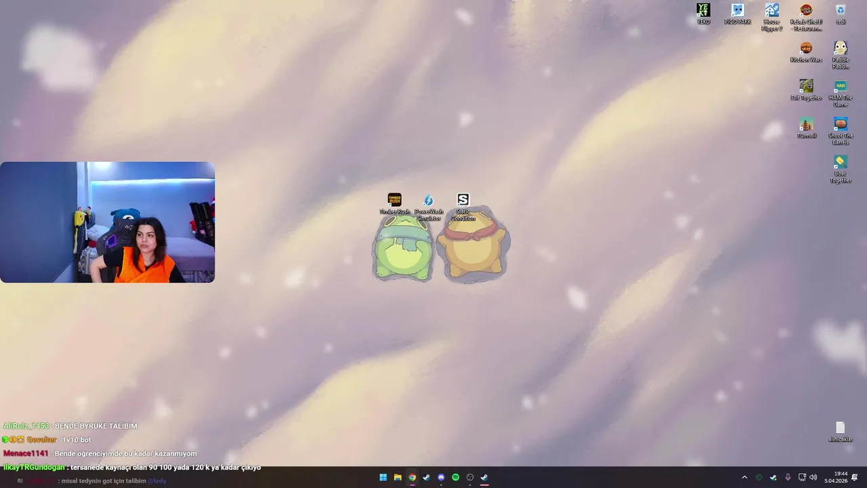Open the Kebab Chefs! Restaurant shortcut

point(806,18)
